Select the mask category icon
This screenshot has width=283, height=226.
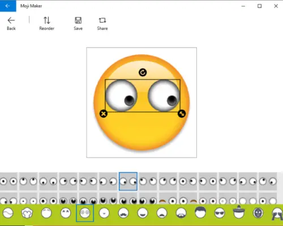(x=258, y=213)
